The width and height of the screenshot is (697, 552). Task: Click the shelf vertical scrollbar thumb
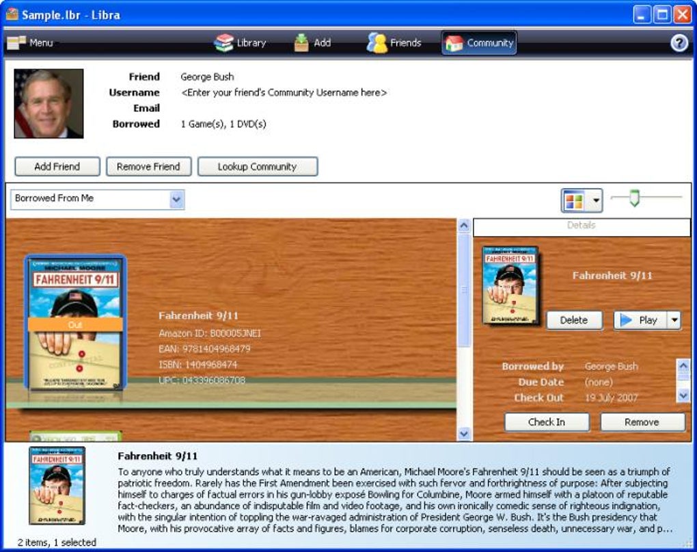point(463,290)
